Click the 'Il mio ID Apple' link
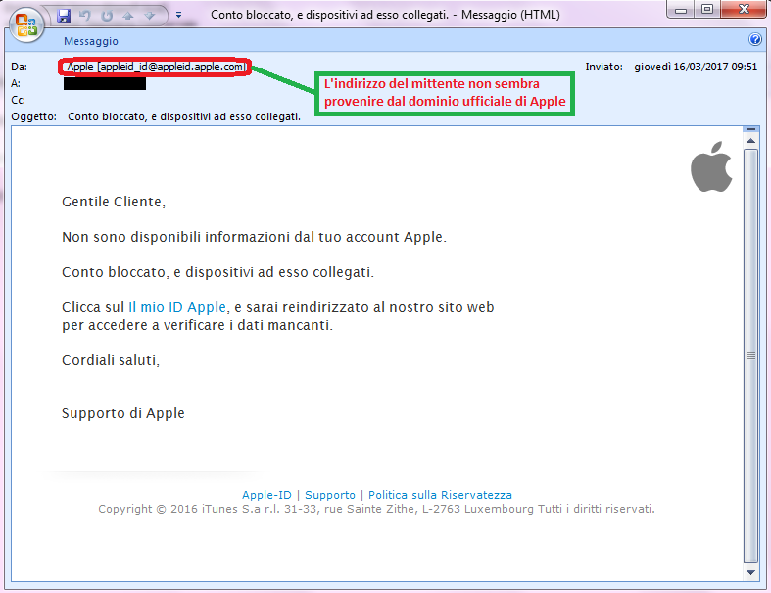The width and height of the screenshot is (771, 593). tap(177, 307)
